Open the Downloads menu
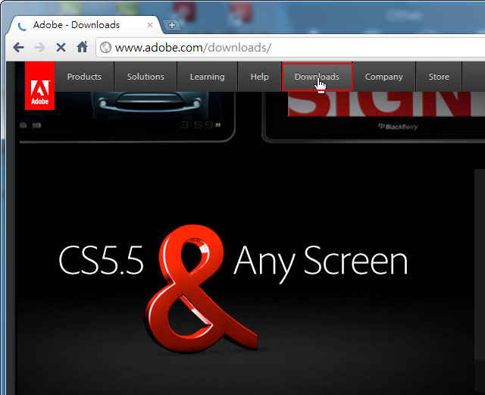485x395 pixels. (317, 77)
